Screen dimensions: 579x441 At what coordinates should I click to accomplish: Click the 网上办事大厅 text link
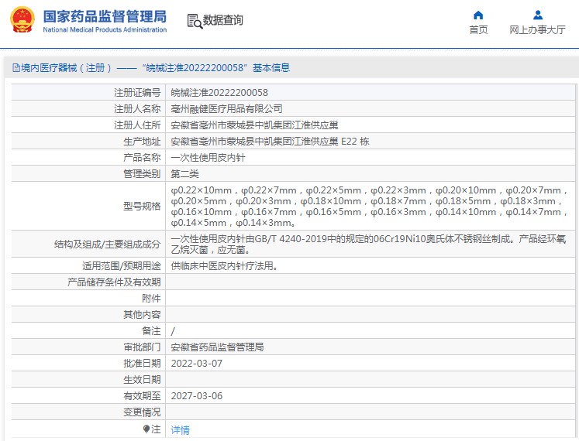click(x=538, y=29)
